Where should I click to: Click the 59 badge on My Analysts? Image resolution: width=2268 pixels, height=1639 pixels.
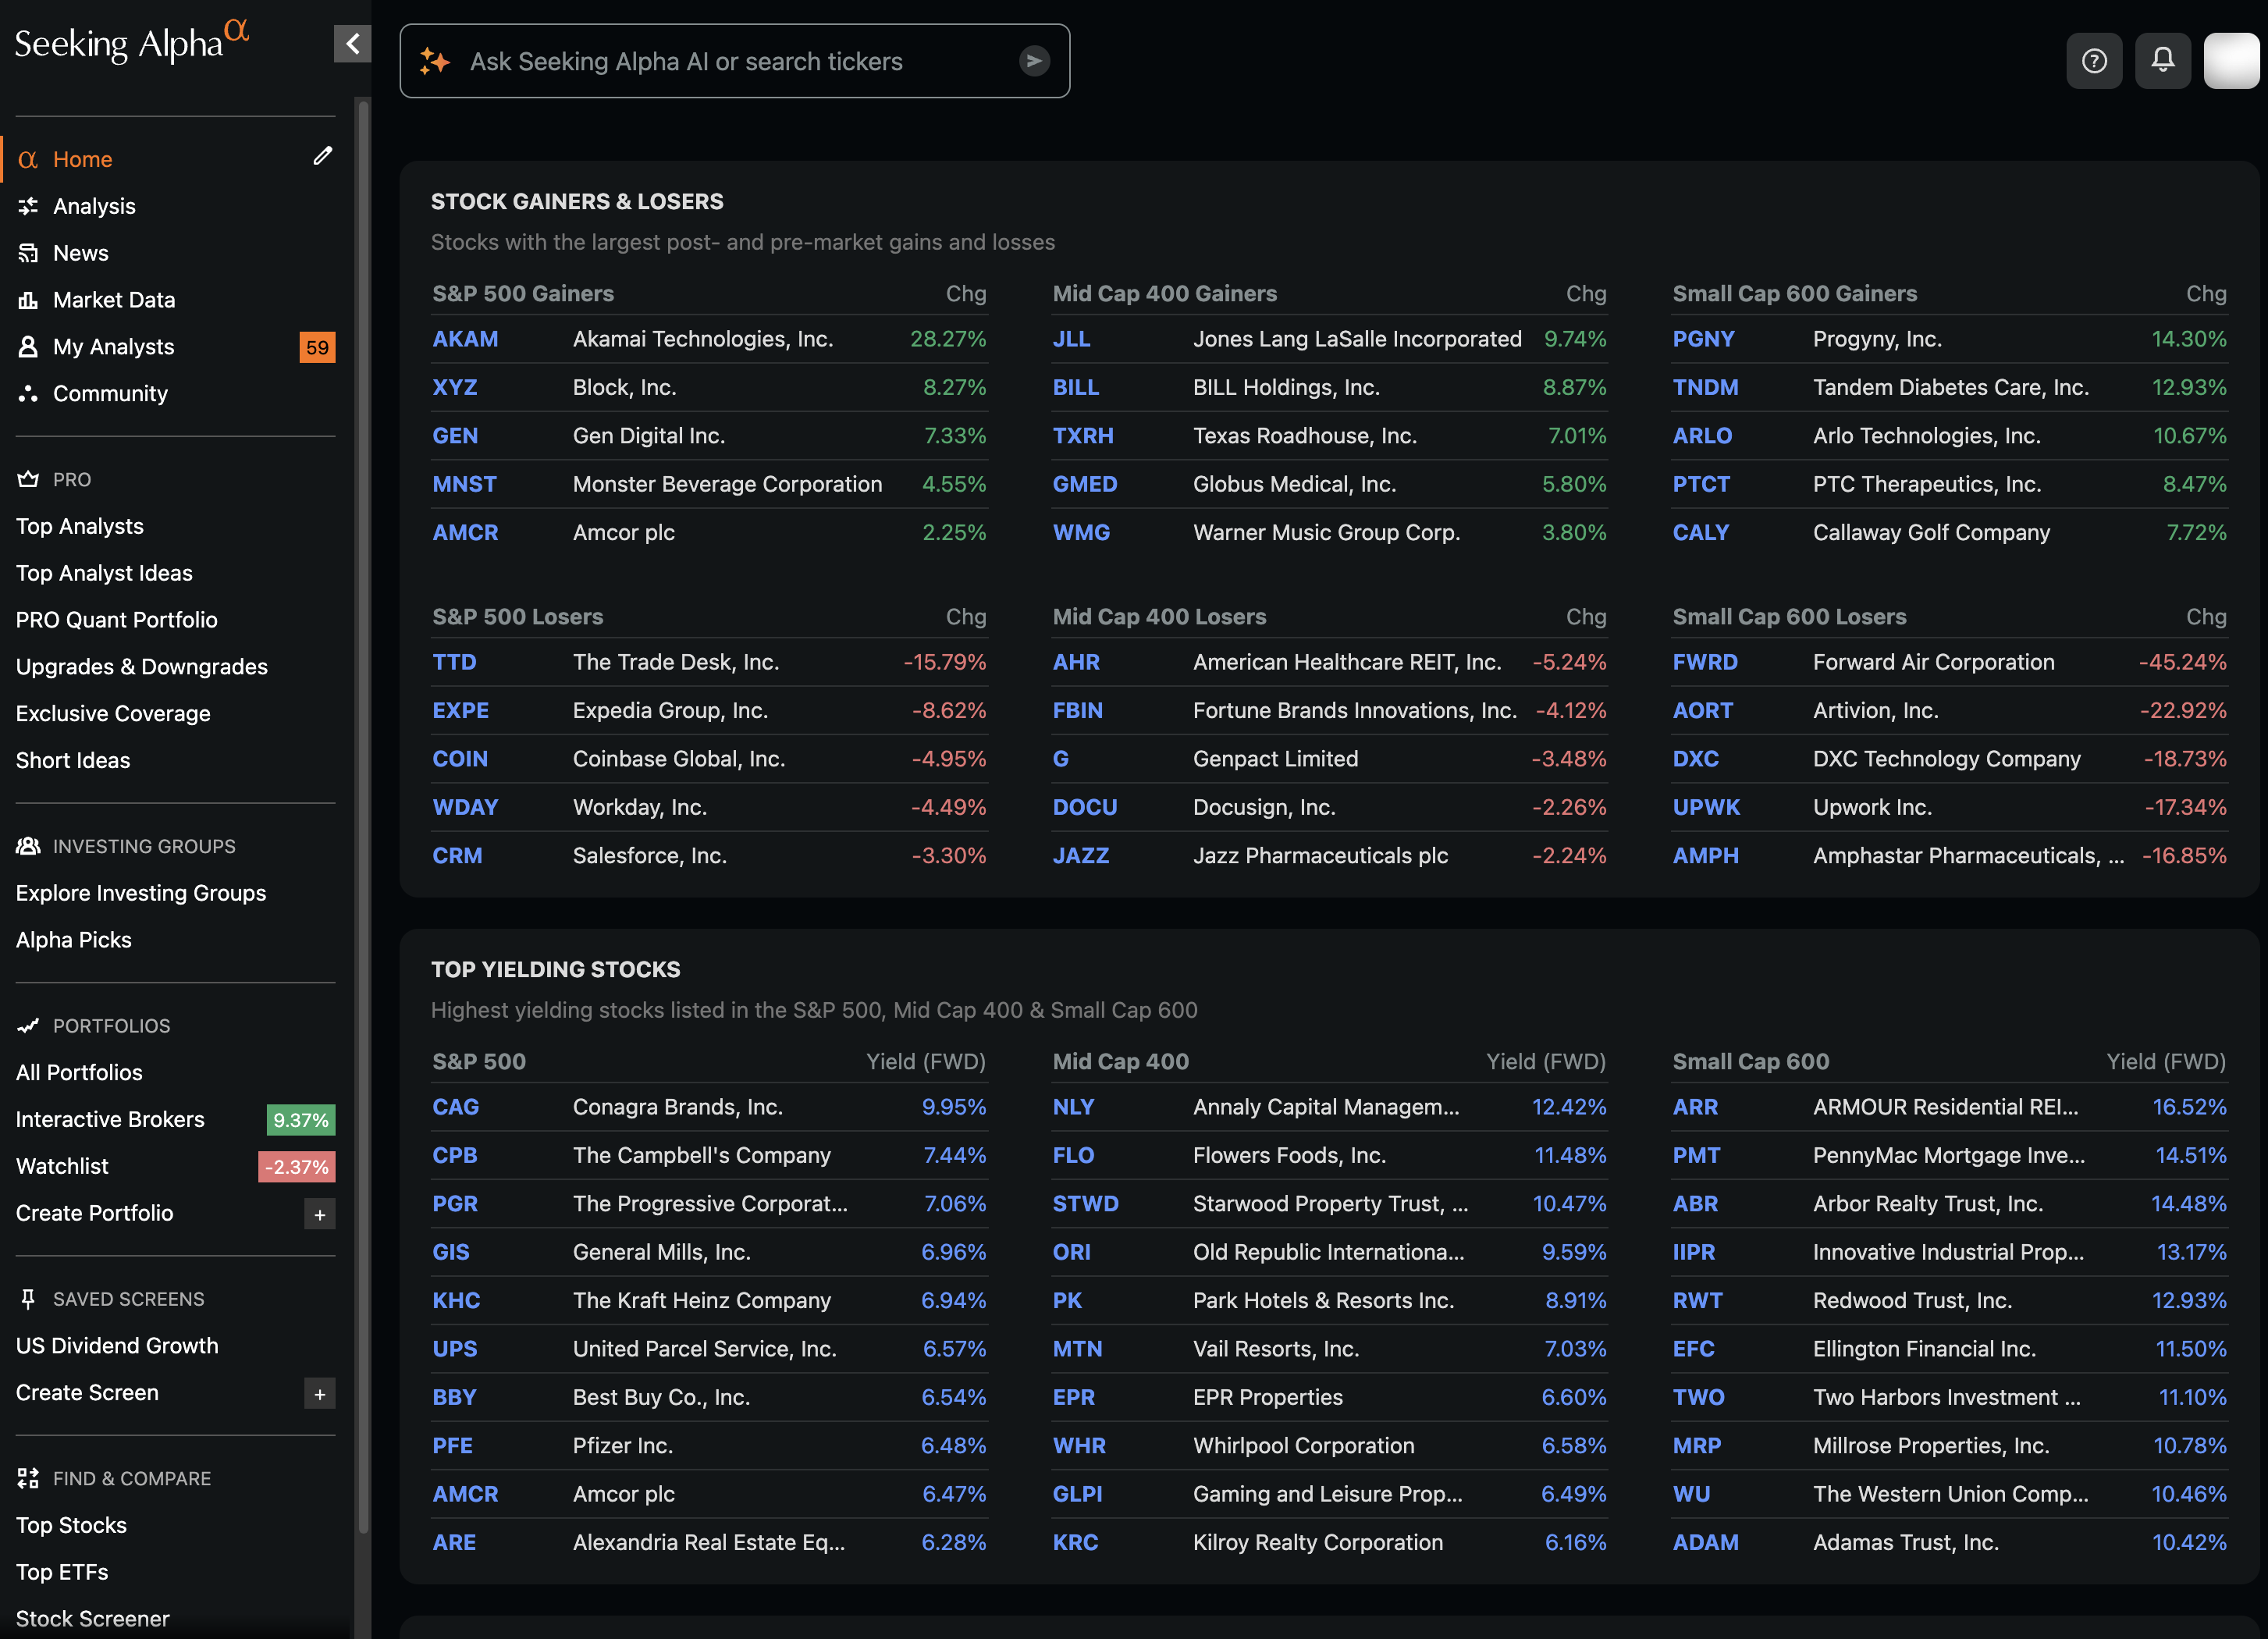point(317,347)
